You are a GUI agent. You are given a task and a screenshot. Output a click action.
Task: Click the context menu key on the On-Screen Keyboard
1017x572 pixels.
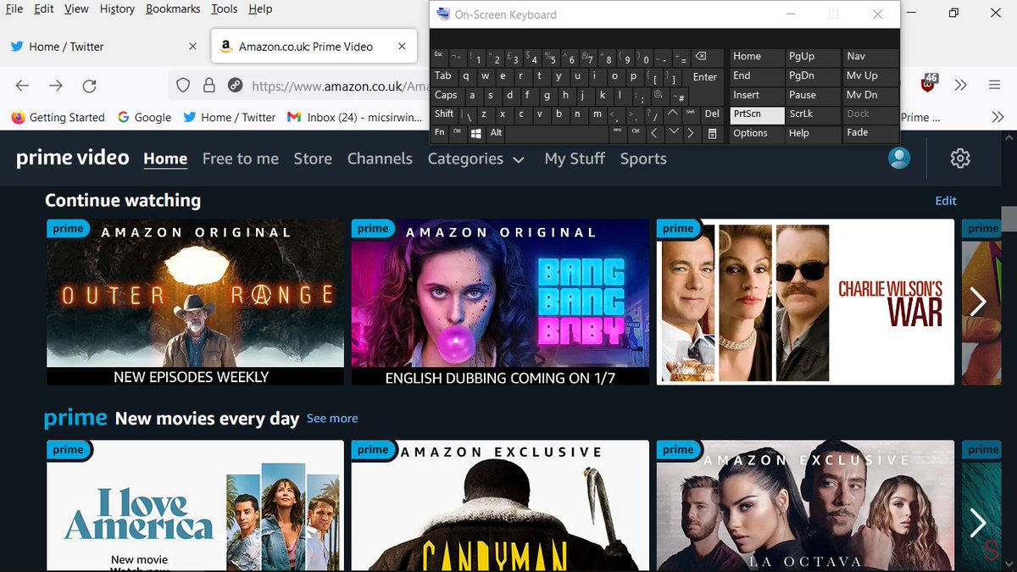tap(713, 134)
